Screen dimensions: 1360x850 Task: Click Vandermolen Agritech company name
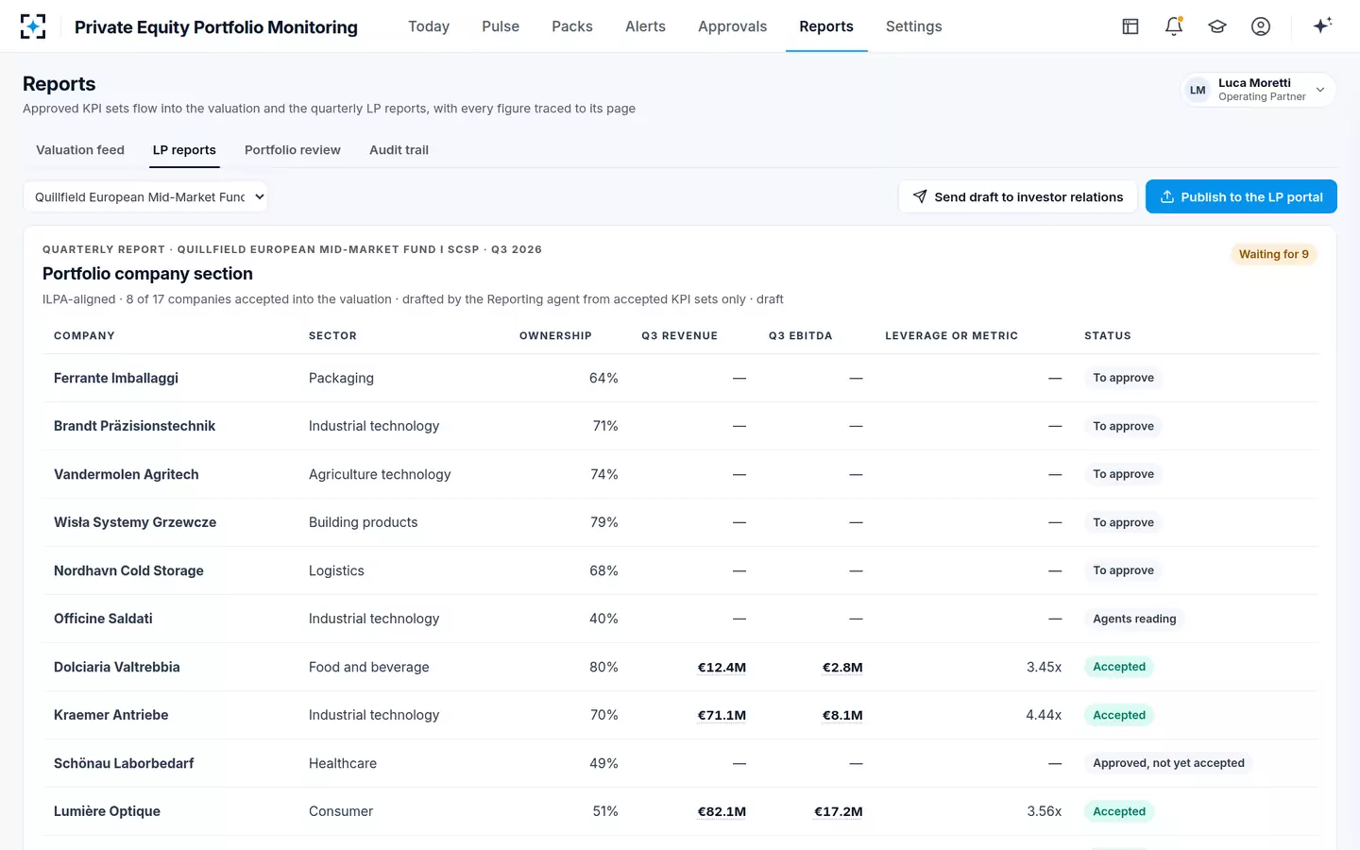127,474
